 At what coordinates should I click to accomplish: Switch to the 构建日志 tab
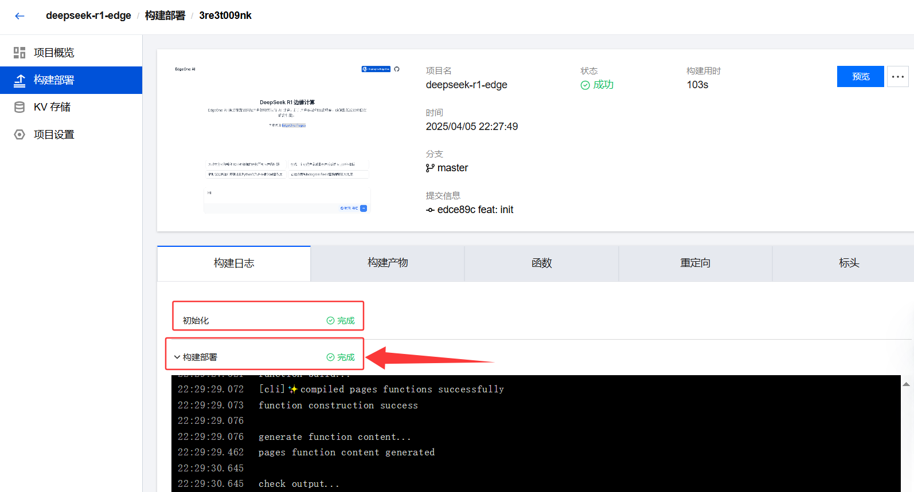[234, 263]
